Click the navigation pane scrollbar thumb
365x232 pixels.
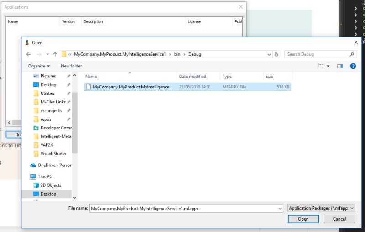(74, 123)
